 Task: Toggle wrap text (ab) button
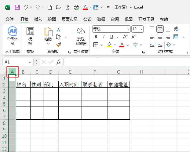176,29
